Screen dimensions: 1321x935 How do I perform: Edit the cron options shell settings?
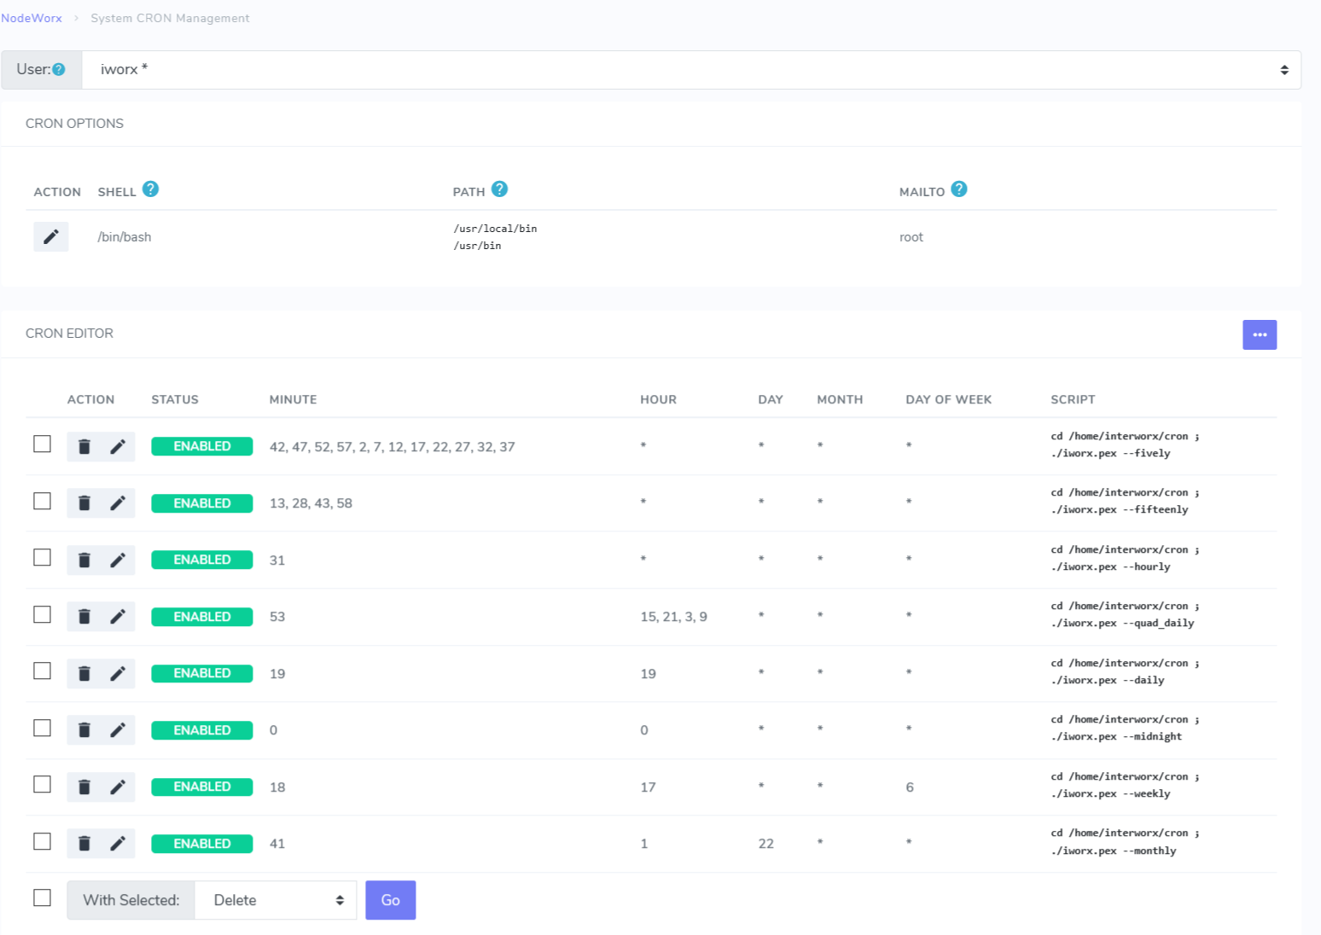pyautogui.click(x=50, y=236)
